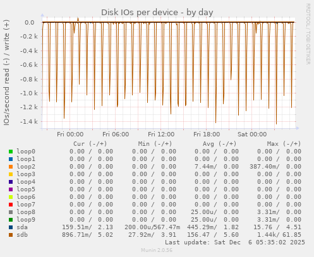The width and height of the screenshot is (314, 257).
Task: Click the 'Fri 00:00' x-axis label
Action: coord(70,134)
